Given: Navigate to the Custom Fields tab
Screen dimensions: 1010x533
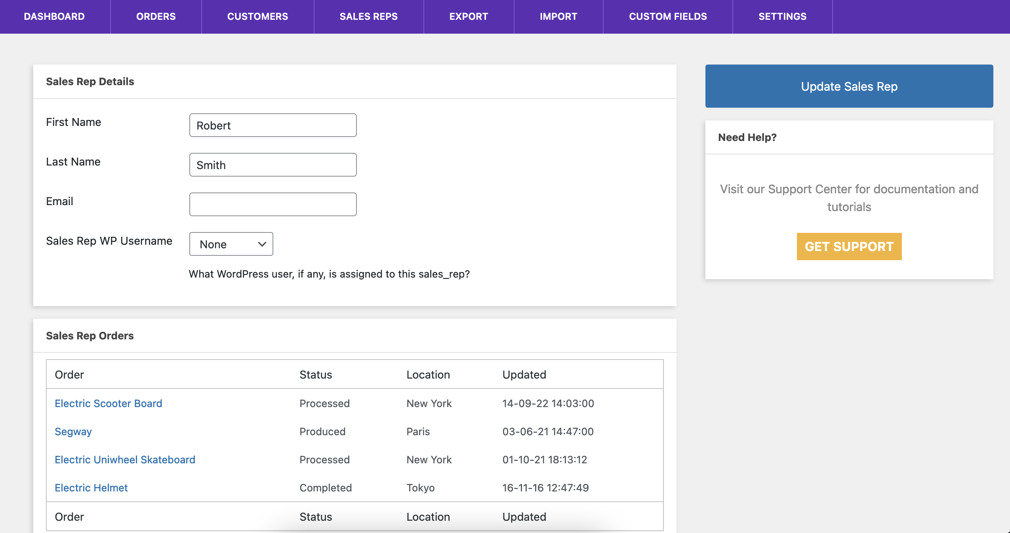Looking at the screenshot, I should [x=668, y=17].
